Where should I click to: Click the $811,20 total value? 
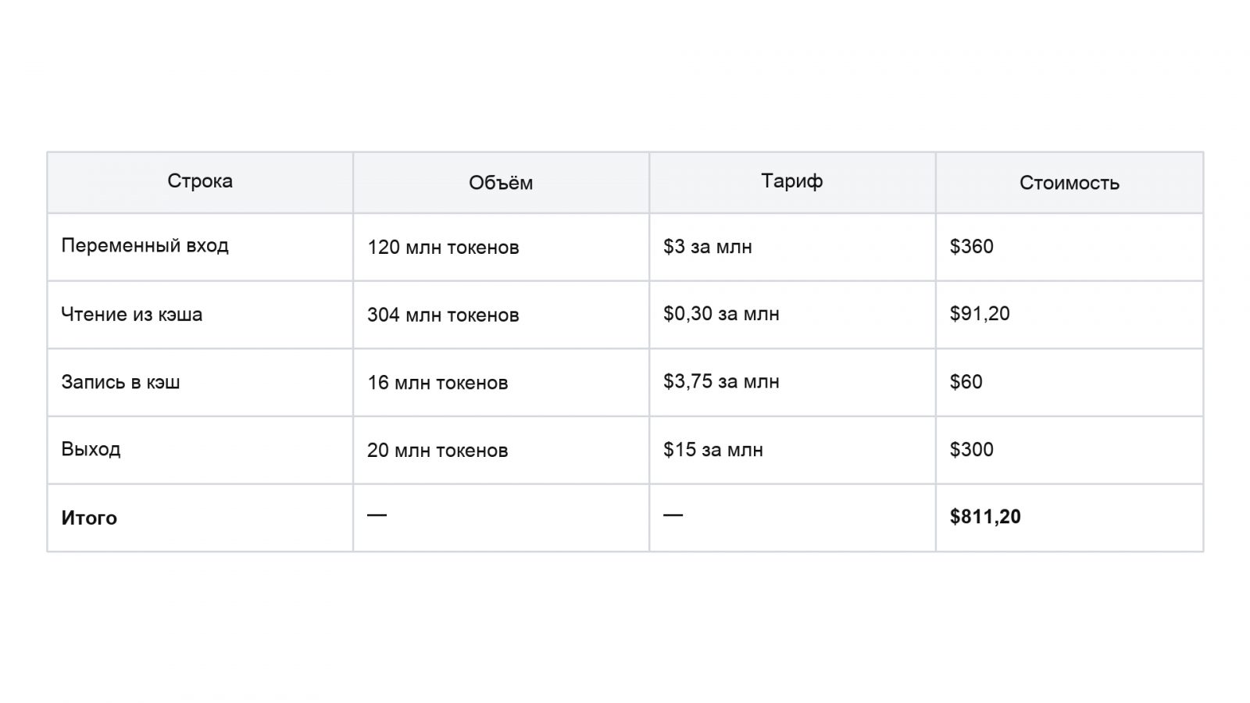coord(985,517)
